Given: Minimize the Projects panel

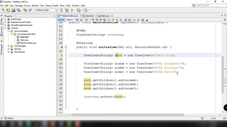Looking at the screenshot, I should click(x=54, y=16).
